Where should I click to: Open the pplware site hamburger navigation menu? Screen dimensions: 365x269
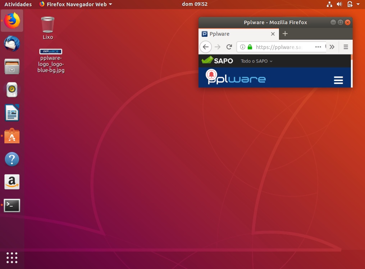338,80
